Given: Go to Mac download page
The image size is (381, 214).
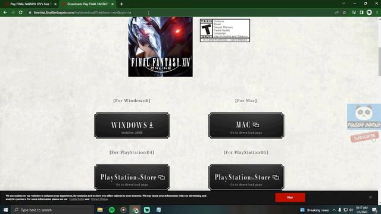Looking at the screenshot, I should click(246, 125).
